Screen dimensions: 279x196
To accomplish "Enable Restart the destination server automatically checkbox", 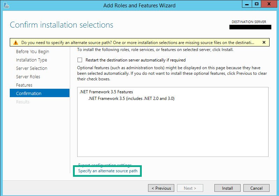I will point(80,60).
